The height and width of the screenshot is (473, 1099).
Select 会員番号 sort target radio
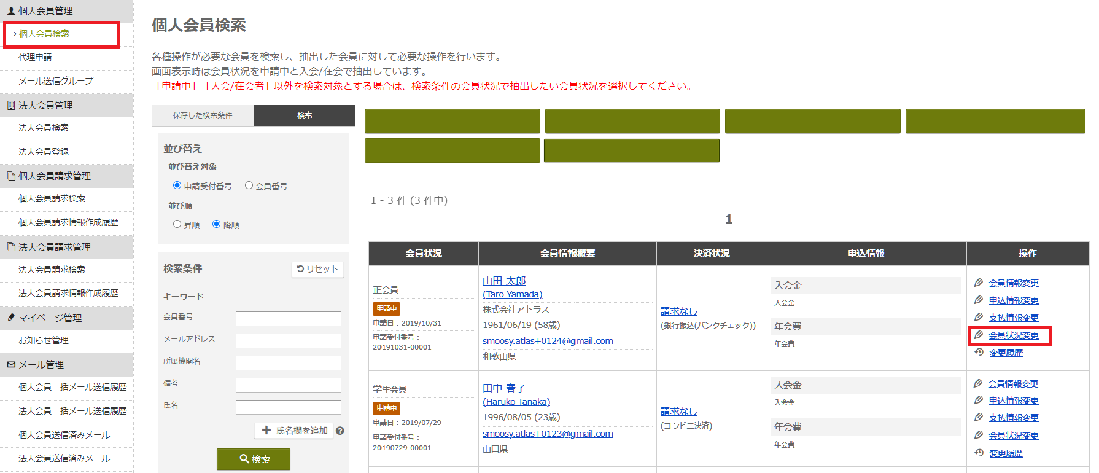pyautogui.click(x=249, y=186)
